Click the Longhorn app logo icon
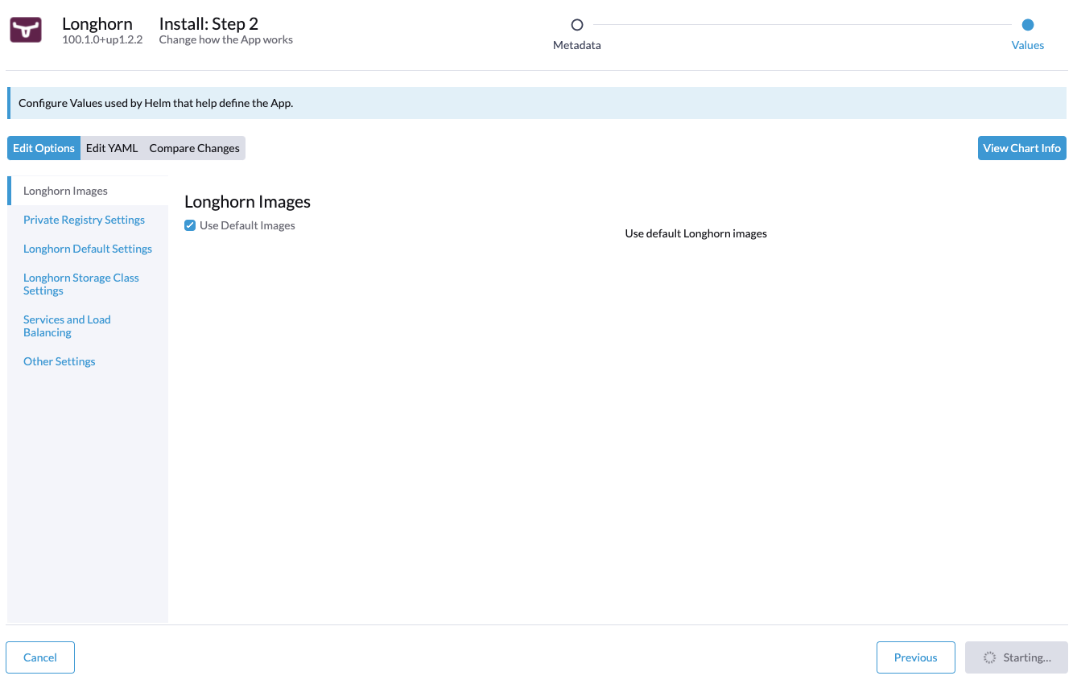The width and height of the screenshot is (1077, 684). pyautogui.click(x=25, y=29)
